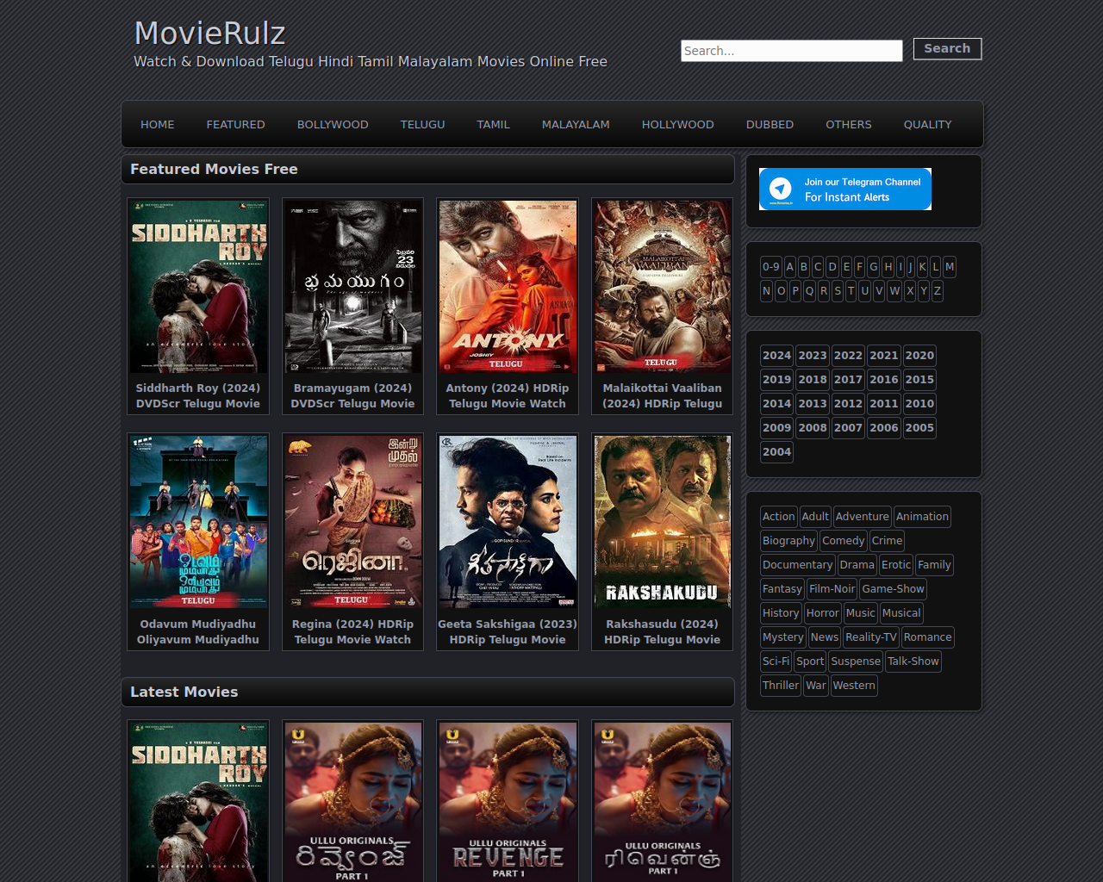Select the Horror genre
Screen dimensions: 1103x882
(x=822, y=613)
